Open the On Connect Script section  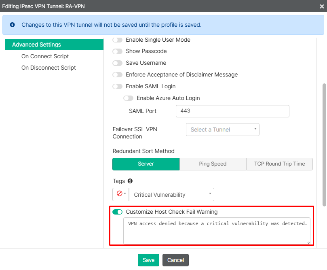coord(45,56)
